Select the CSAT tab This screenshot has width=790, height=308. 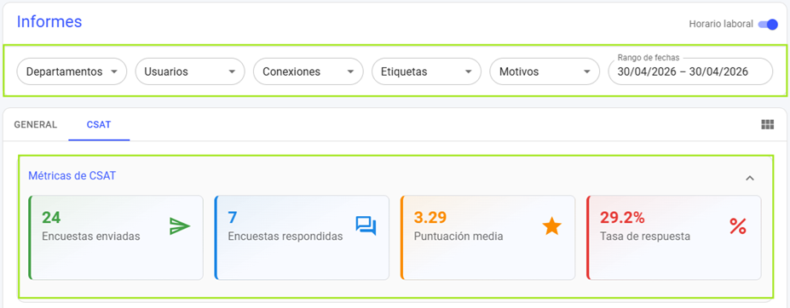(x=99, y=125)
